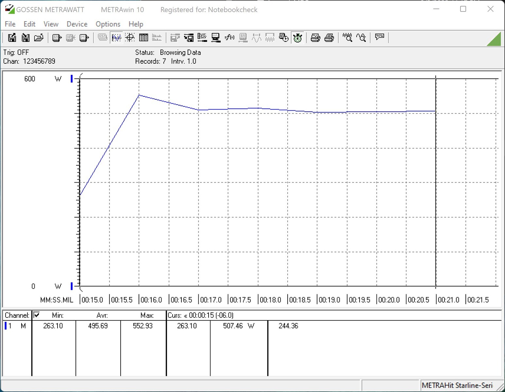Open the Device menu

pos(77,24)
